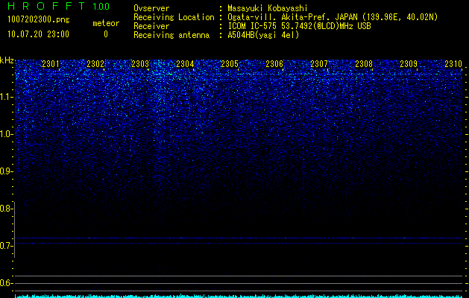Screen dimensions: 469x298
Task: Click the 0.7 kHz axis label
Action: click(6, 246)
